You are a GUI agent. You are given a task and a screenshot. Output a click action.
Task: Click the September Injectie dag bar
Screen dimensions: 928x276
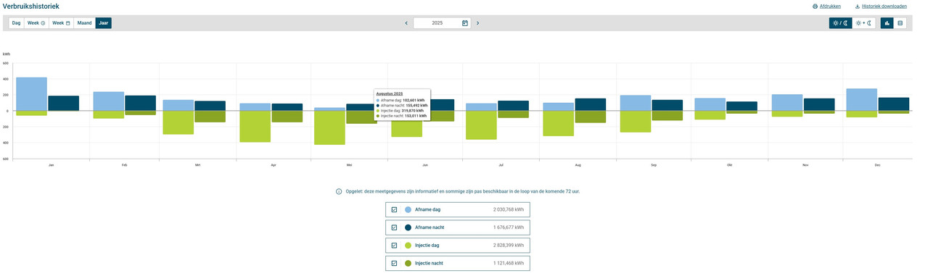(x=636, y=122)
